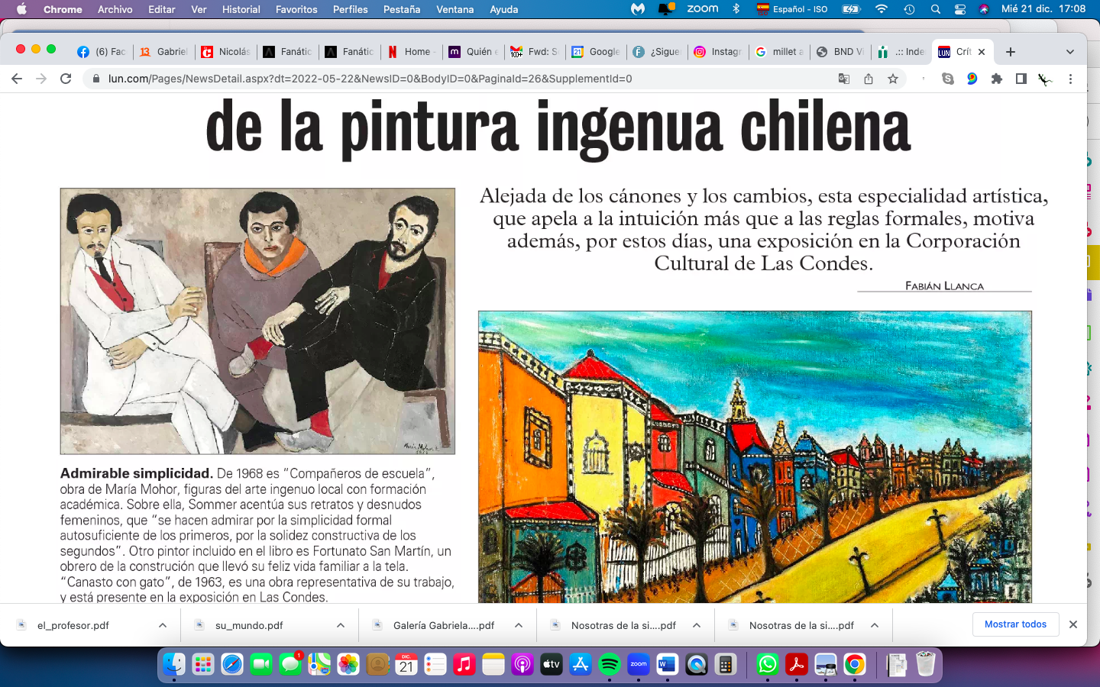Open the Chrome Extensions puzzle icon
The image size is (1100, 687).
point(997,79)
